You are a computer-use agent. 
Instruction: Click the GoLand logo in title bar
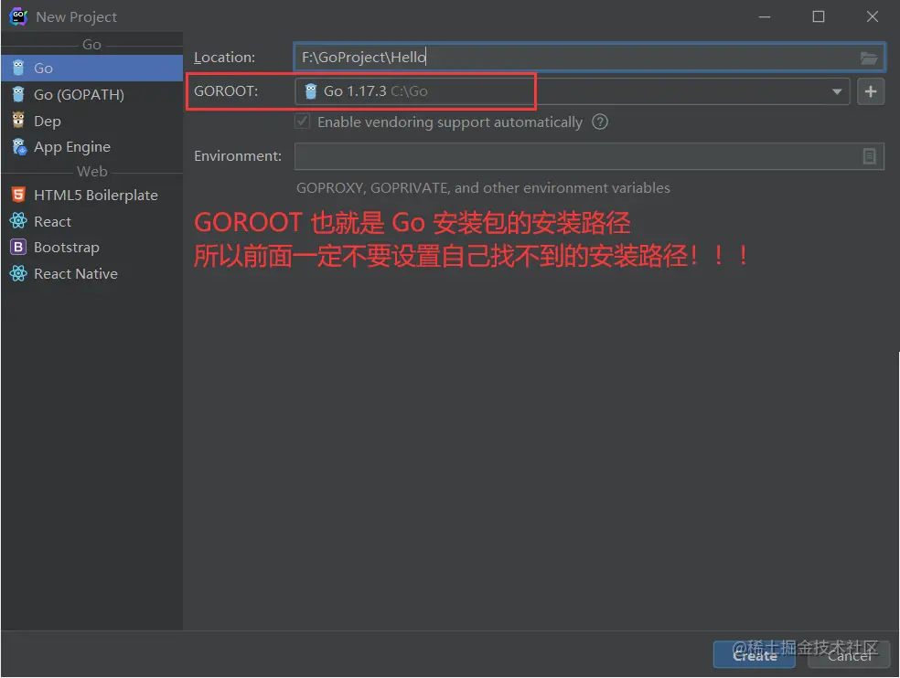(18, 16)
